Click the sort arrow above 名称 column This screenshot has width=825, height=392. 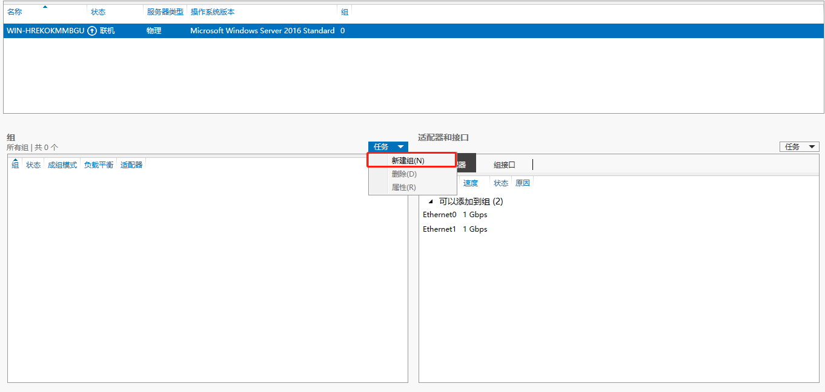(x=45, y=7)
